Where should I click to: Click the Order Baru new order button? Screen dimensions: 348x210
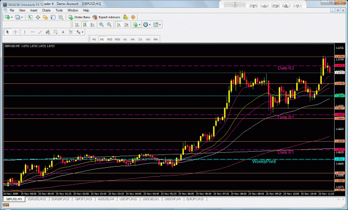pos(79,17)
